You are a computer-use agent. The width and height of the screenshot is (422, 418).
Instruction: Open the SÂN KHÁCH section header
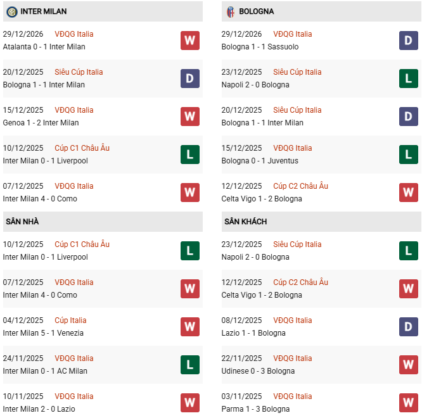point(245,222)
